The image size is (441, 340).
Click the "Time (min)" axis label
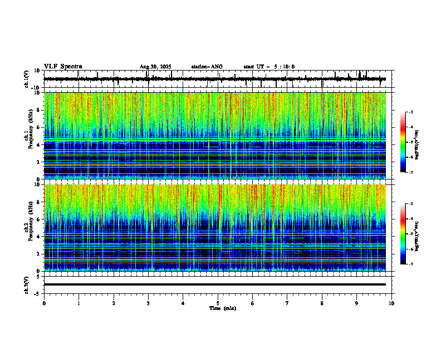click(223, 308)
